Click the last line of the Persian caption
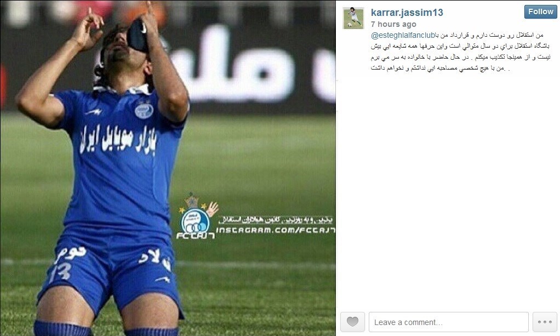This screenshot has height=336, width=560. pos(441,68)
